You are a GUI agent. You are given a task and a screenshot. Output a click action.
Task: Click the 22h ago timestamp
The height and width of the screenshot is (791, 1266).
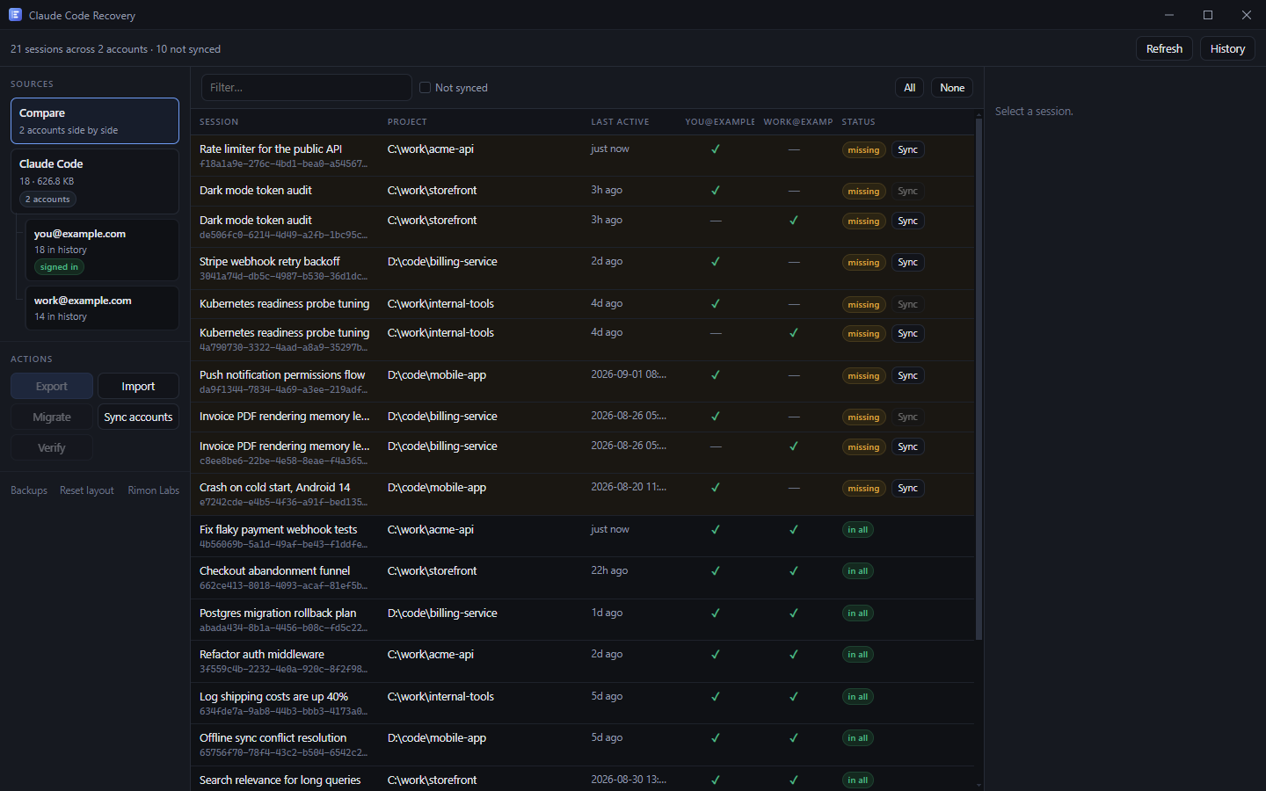coord(609,570)
